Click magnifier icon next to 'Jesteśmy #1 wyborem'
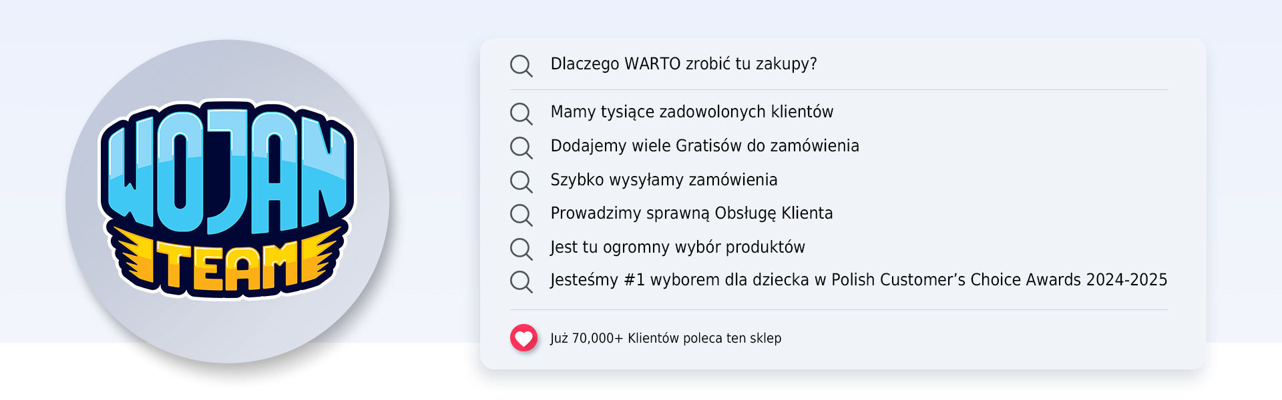The image size is (1282, 400). 521,281
